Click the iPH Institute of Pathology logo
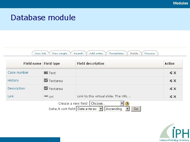The height and width of the screenshot is (142, 190). coord(174,133)
